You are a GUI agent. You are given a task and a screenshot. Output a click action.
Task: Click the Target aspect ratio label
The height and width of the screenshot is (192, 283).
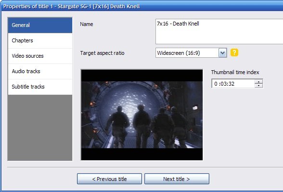point(102,53)
